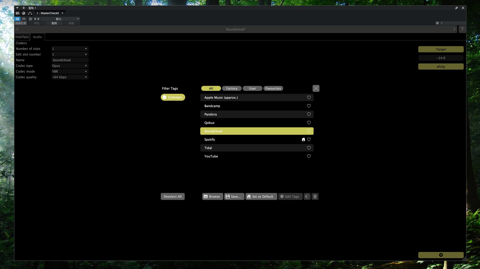Favourite the Bandcamp preset with its heart

click(309, 106)
